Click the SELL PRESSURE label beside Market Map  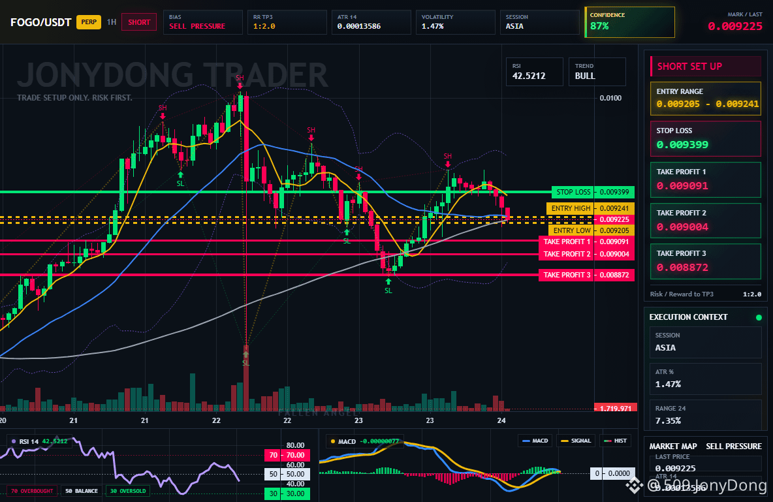tap(734, 447)
